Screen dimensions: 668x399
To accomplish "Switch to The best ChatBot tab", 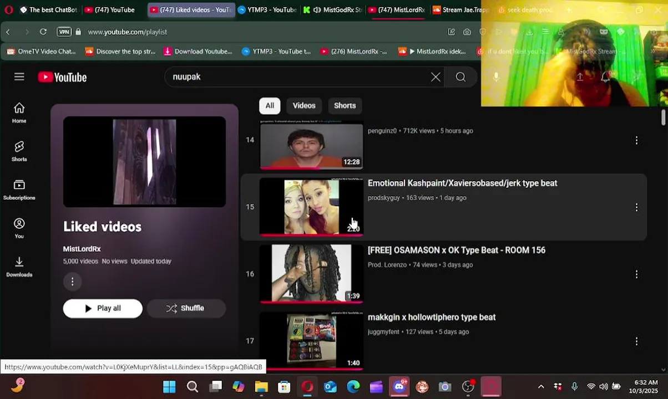I will tap(48, 9).
